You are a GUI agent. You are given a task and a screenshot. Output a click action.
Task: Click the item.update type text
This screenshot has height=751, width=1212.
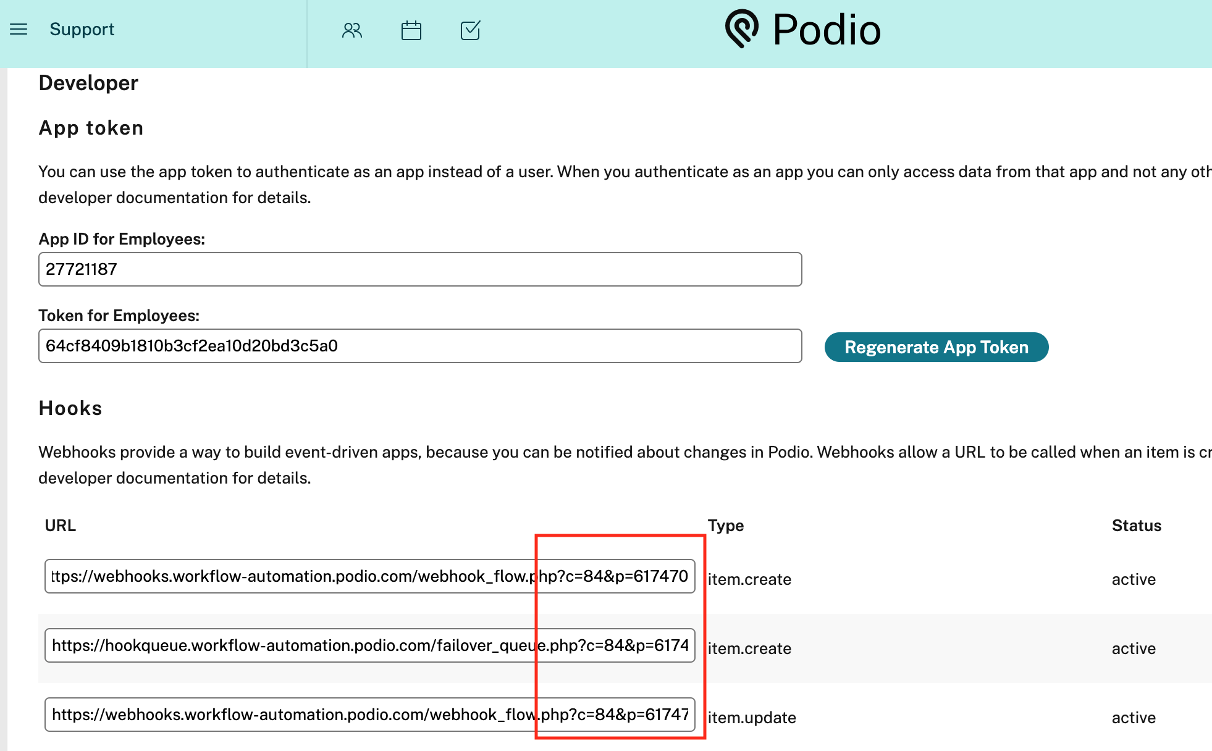point(752,718)
